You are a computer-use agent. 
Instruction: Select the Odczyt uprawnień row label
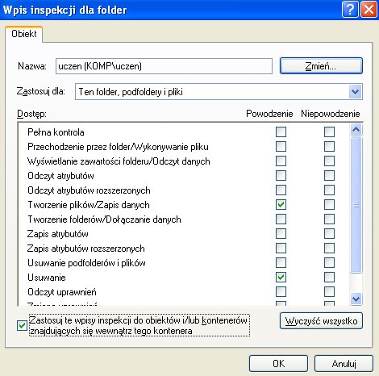[62, 292]
